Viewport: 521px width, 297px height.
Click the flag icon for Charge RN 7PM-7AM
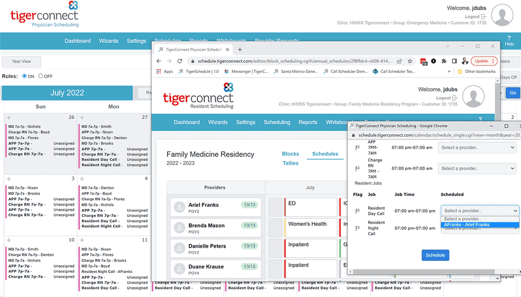point(357,168)
